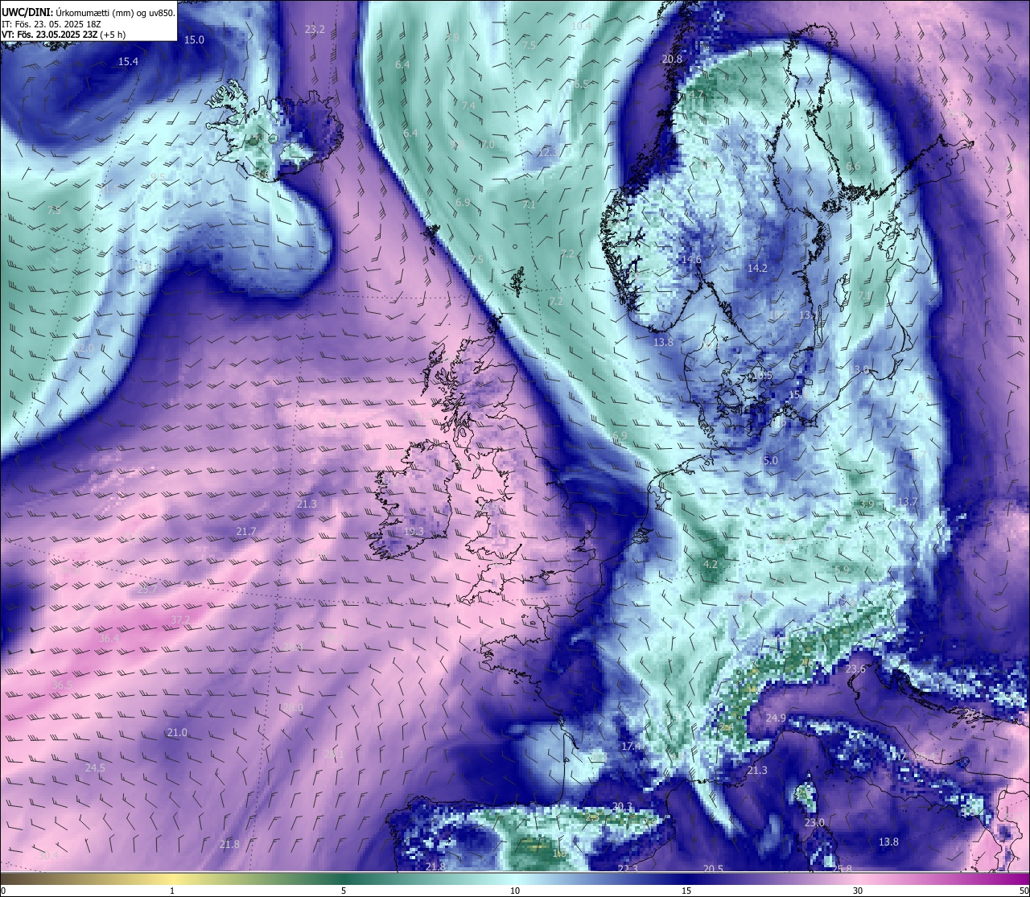Viewport: 1030px width, 897px height.
Task: Click the 50 tick on the colour scale
Action: click(x=1023, y=890)
